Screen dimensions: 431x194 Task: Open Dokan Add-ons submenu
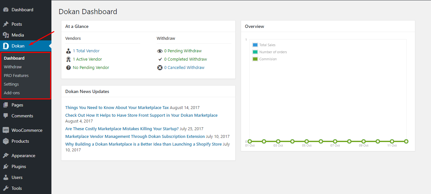tap(12, 93)
